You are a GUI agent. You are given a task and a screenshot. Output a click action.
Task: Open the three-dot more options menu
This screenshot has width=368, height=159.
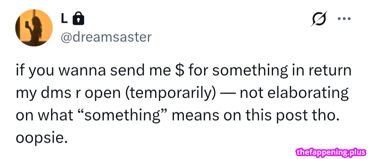(x=345, y=19)
